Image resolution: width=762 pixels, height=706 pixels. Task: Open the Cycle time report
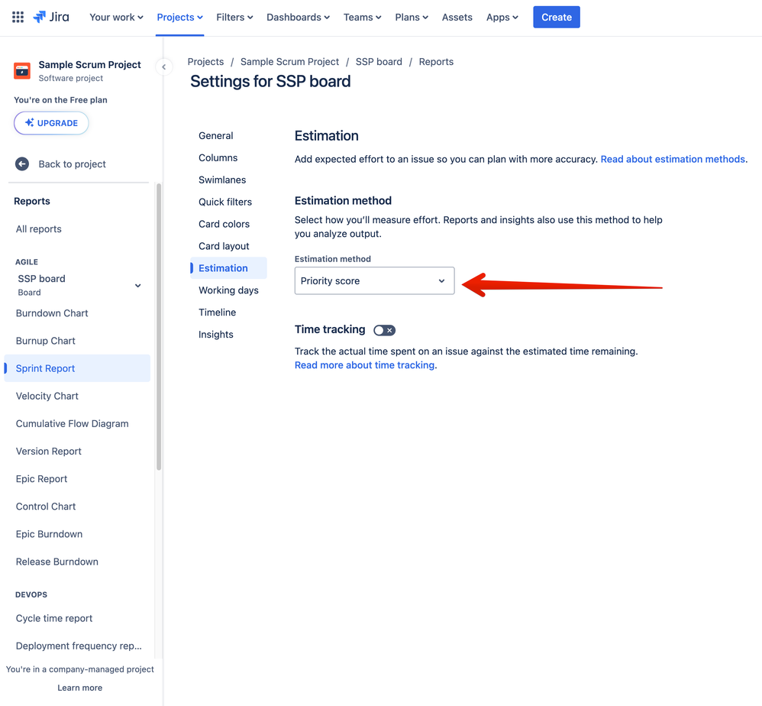click(54, 618)
